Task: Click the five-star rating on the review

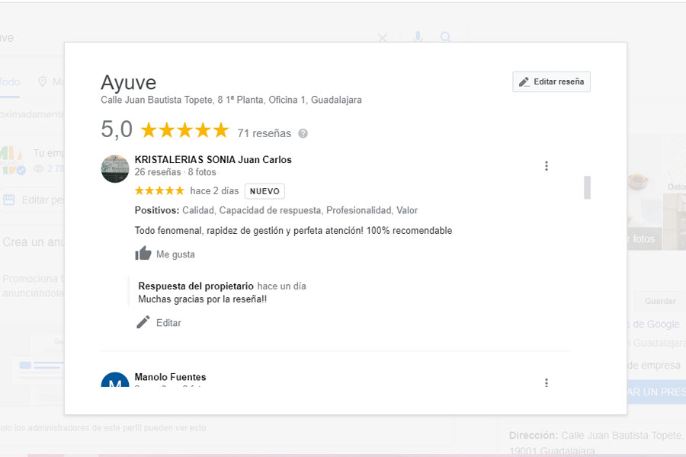Action: (159, 190)
